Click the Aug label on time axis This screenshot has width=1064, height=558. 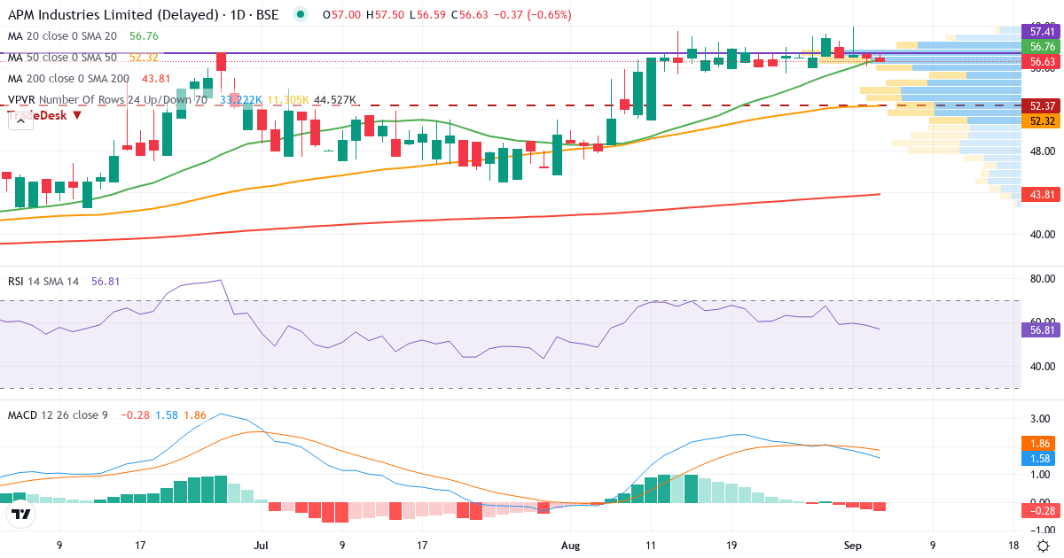(570, 545)
